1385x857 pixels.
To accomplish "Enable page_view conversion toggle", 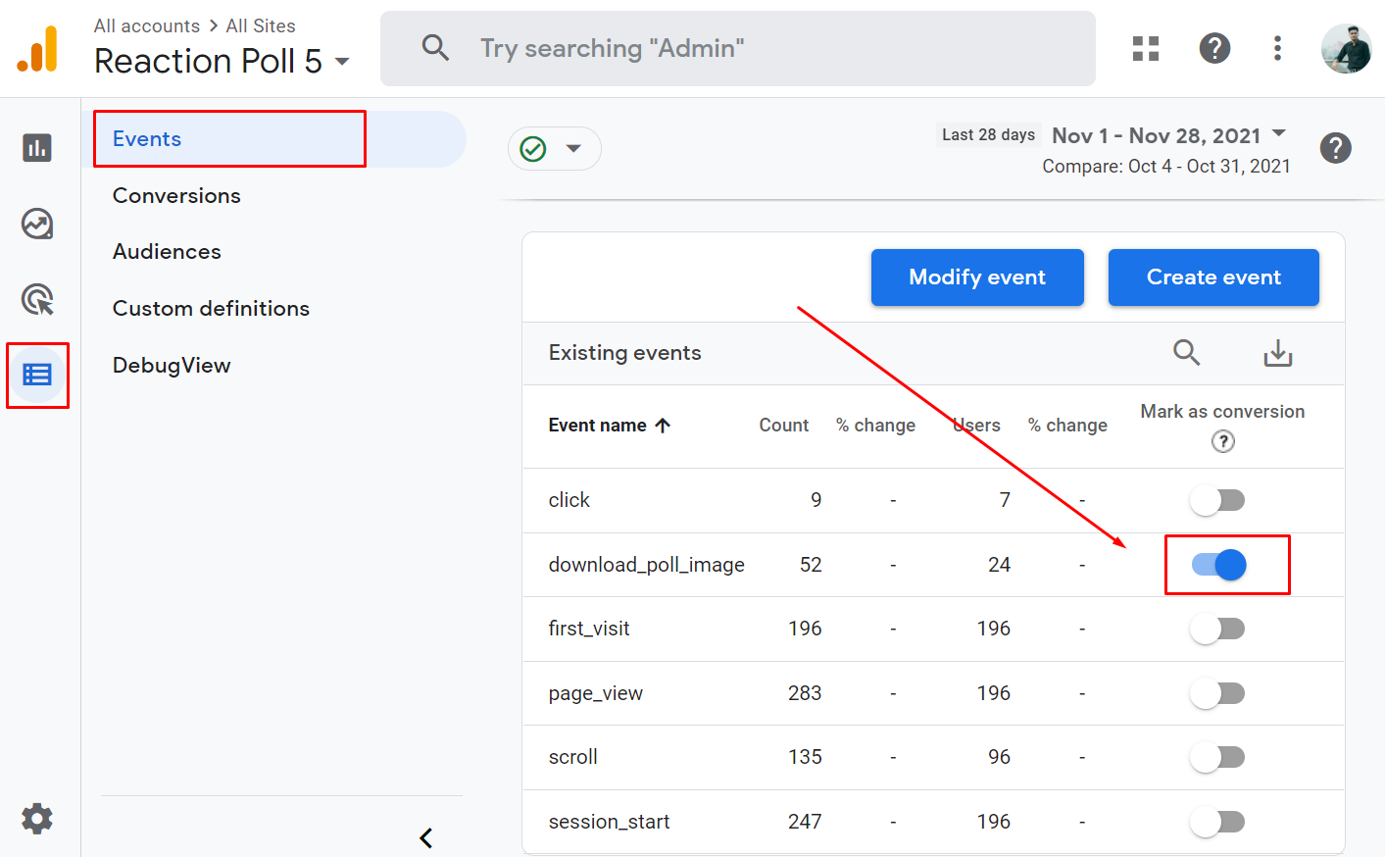I will click(x=1217, y=693).
